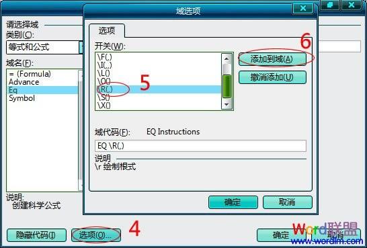Screen dimensions: 367x248
Task: Click the 添加到域(A) button
Action: [x=272, y=59]
